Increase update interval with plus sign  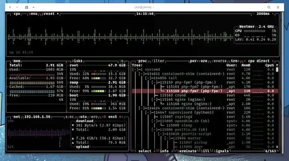click(x=273, y=14)
